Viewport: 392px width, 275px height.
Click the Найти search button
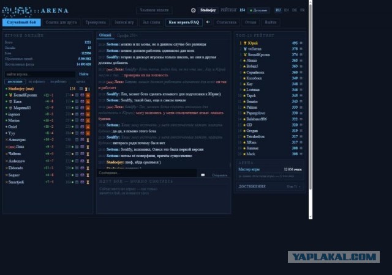(x=84, y=74)
